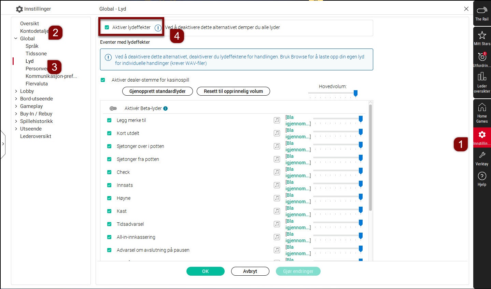Viewport: 491px width, 289px height.
Task: Uncheck Aktiver lydeffekter checkbox
Action: coord(107,27)
